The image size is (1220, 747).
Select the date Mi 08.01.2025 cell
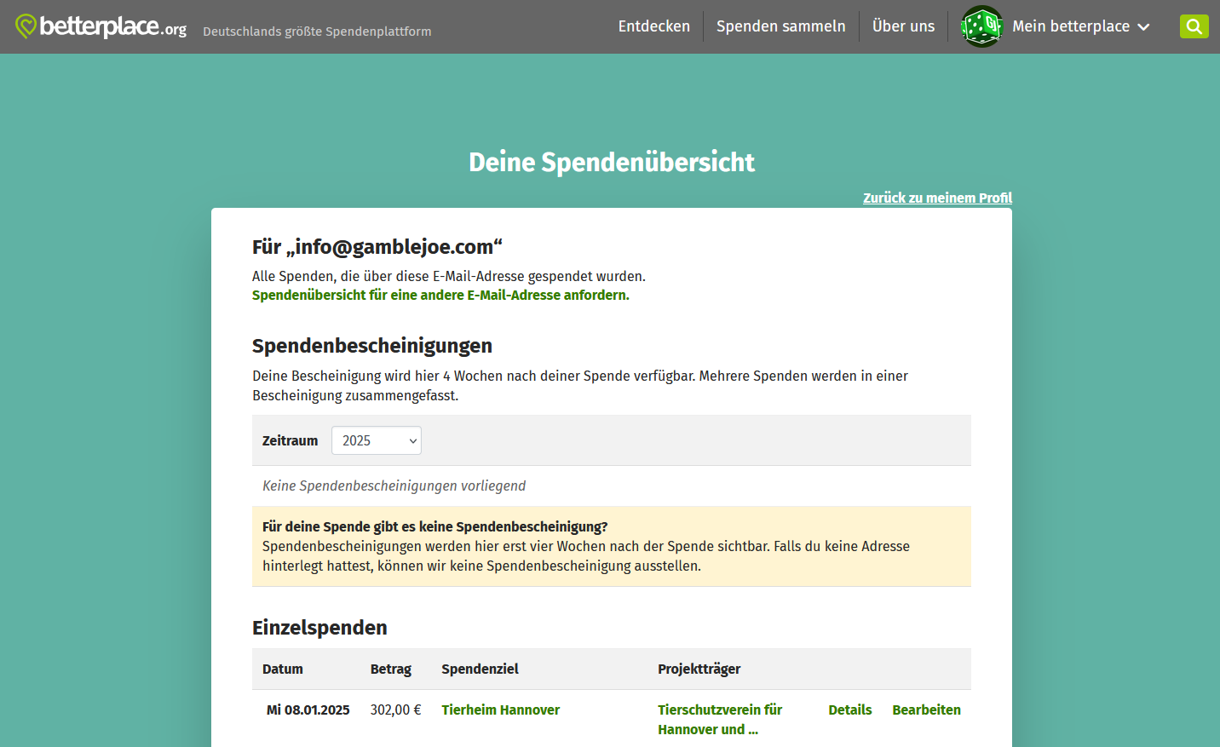pos(308,710)
